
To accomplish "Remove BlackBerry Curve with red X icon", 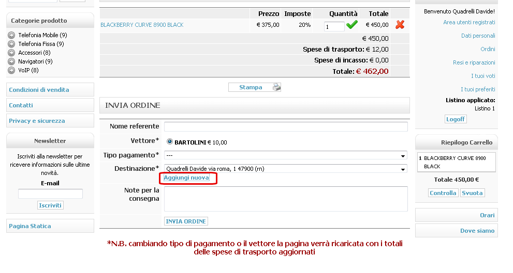I will pos(400,24).
